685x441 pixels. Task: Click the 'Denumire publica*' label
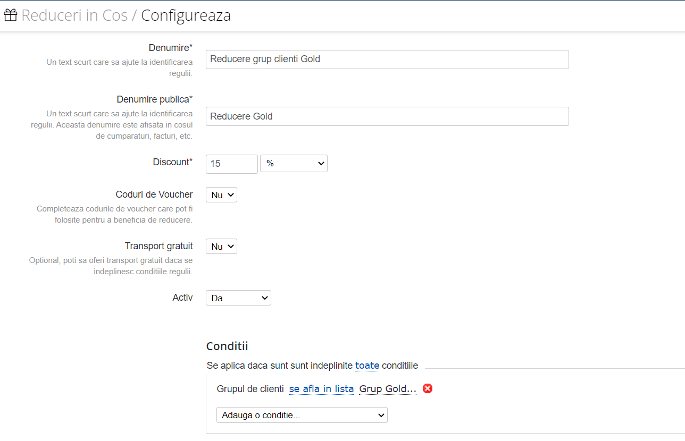tap(155, 99)
